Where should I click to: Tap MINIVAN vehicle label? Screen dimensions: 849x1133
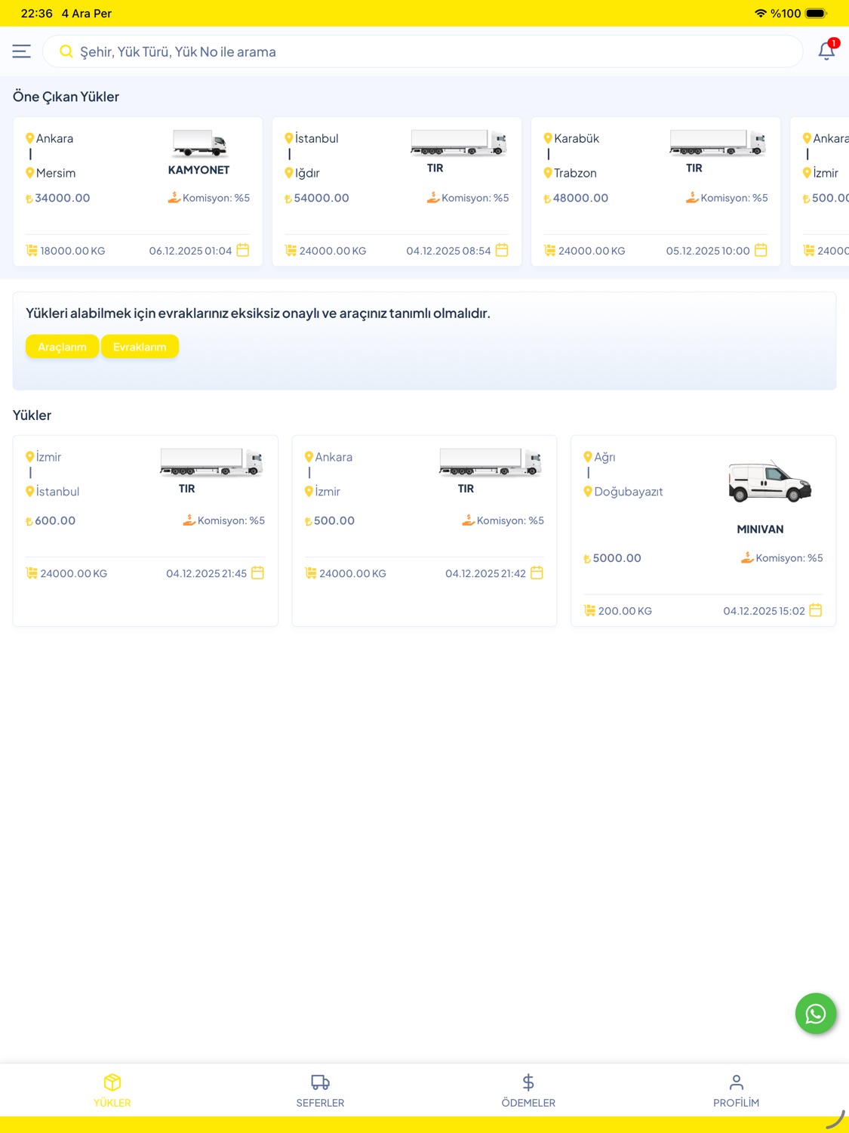click(760, 529)
